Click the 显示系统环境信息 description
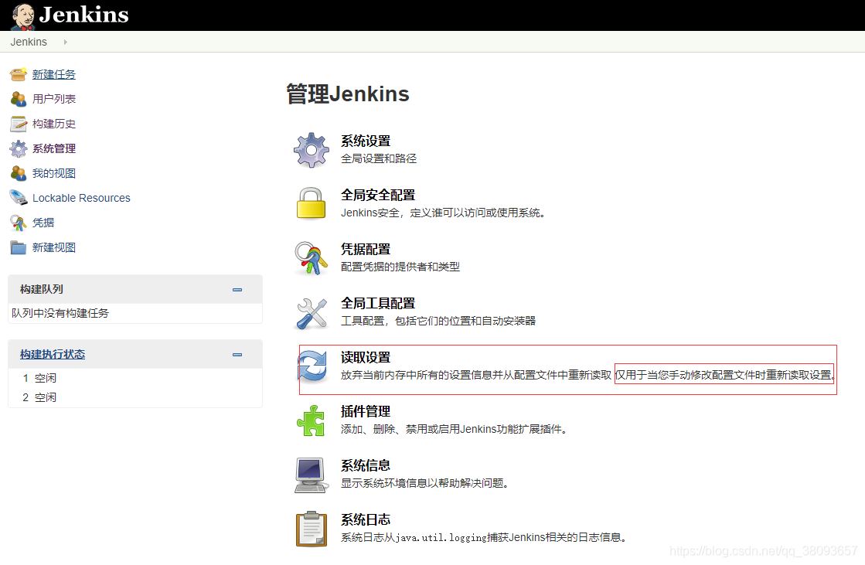865x565 pixels. click(x=424, y=483)
